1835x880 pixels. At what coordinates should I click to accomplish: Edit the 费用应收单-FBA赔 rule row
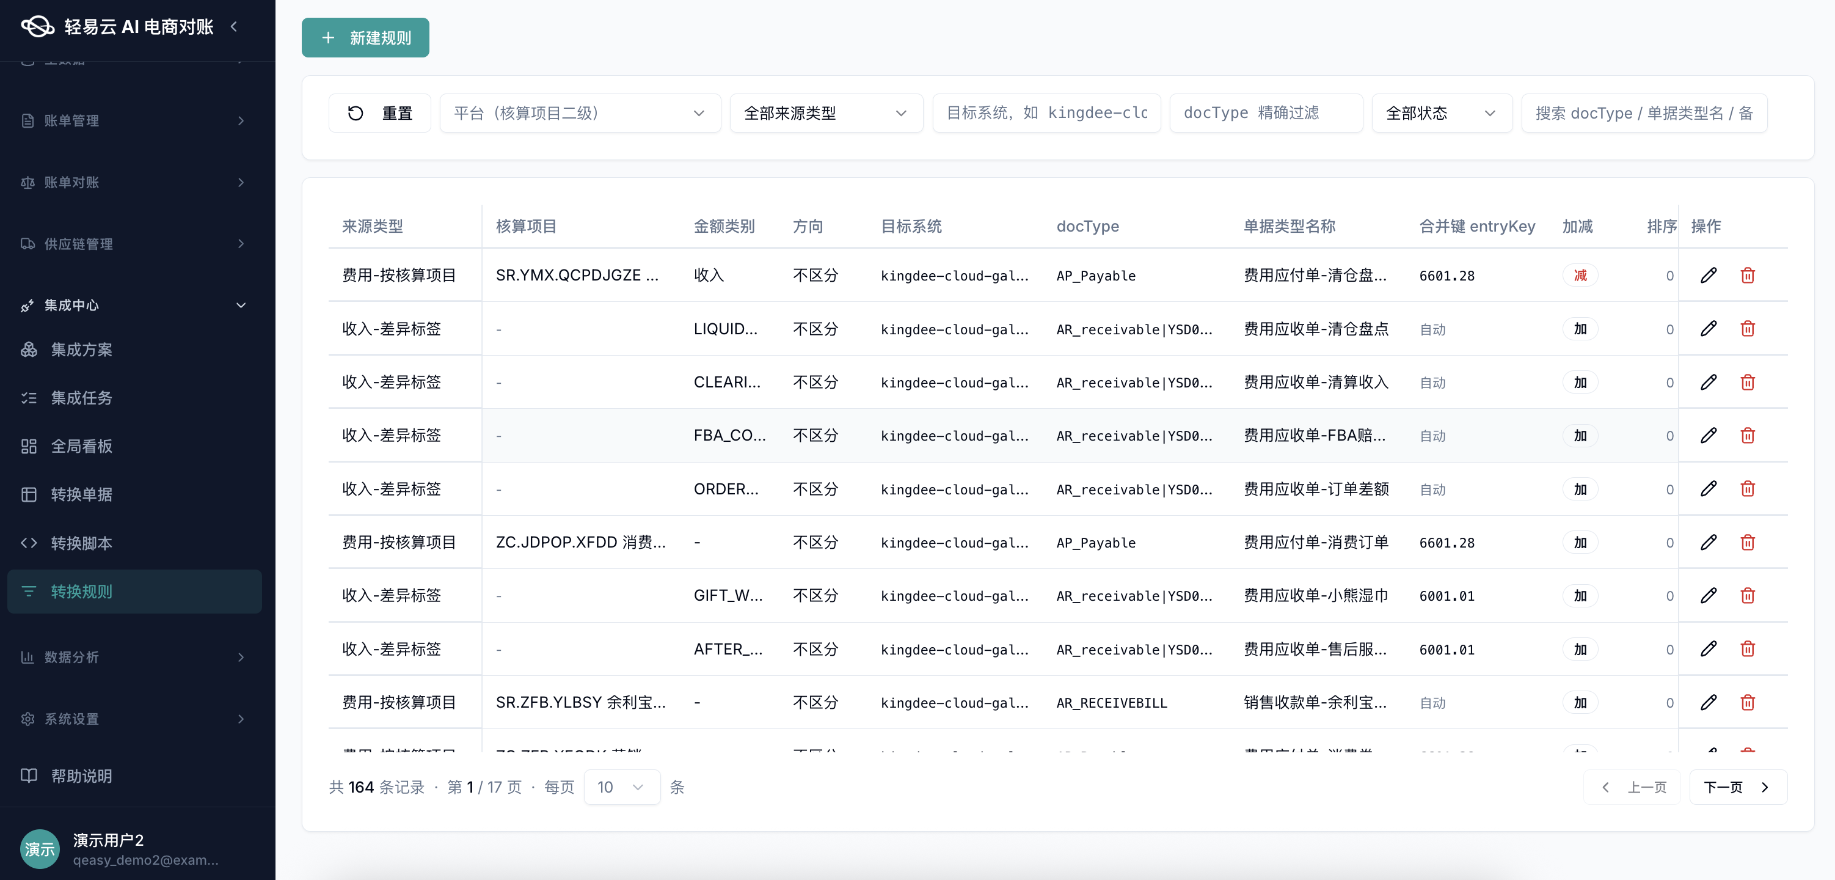click(1708, 435)
